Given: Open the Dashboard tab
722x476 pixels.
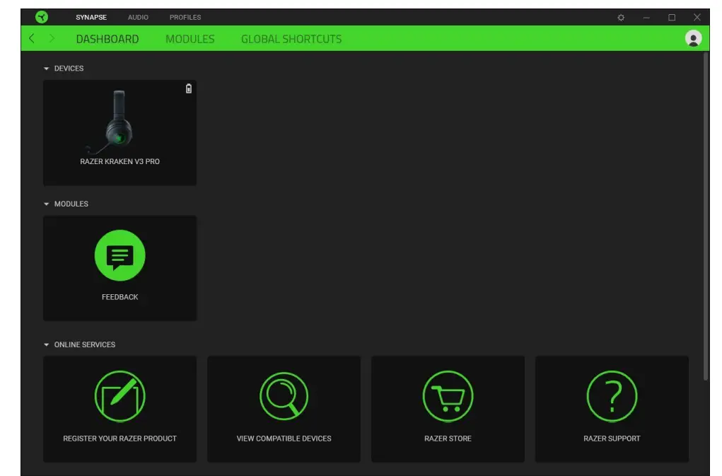Looking at the screenshot, I should [107, 39].
